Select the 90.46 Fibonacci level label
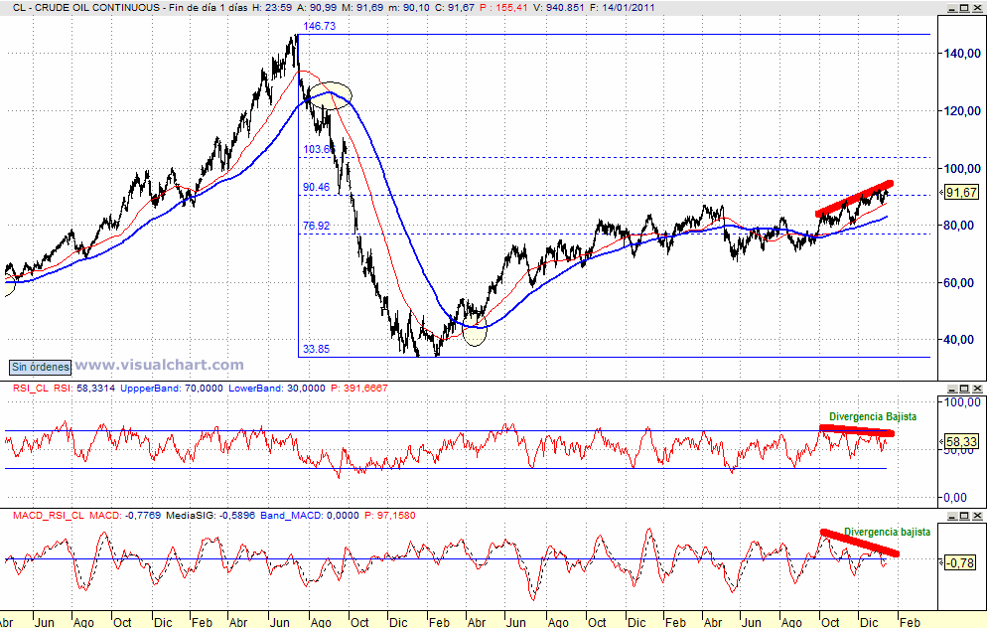This screenshot has height=628, width=987. pos(316,187)
